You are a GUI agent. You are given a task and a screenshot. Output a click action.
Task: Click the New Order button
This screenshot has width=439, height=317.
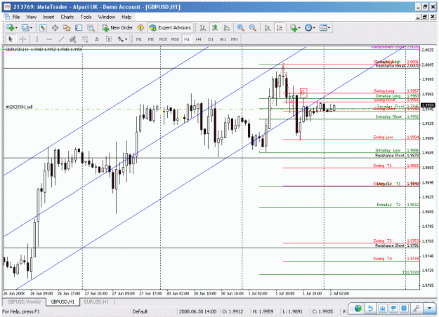[x=117, y=27]
